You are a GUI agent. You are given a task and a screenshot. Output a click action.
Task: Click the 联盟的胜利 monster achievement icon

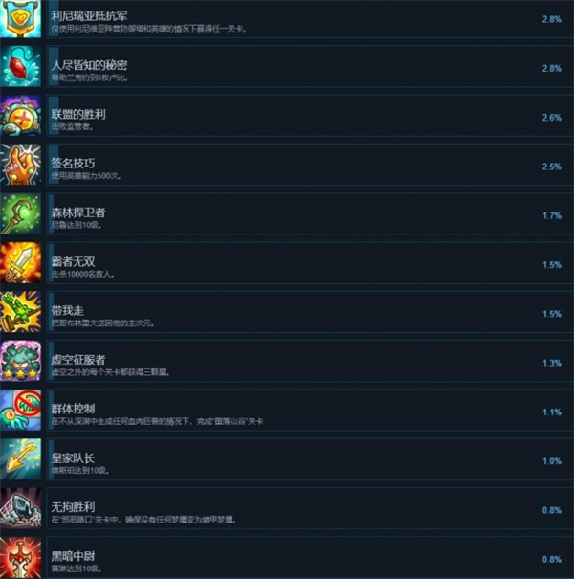pos(21,116)
